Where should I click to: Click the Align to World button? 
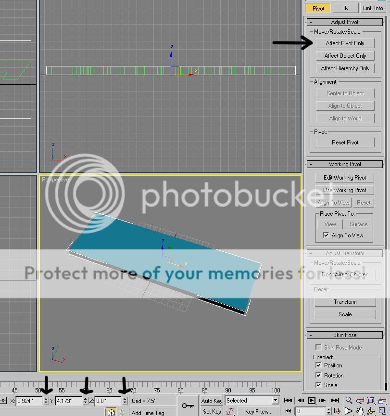click(x=345, y=118)
